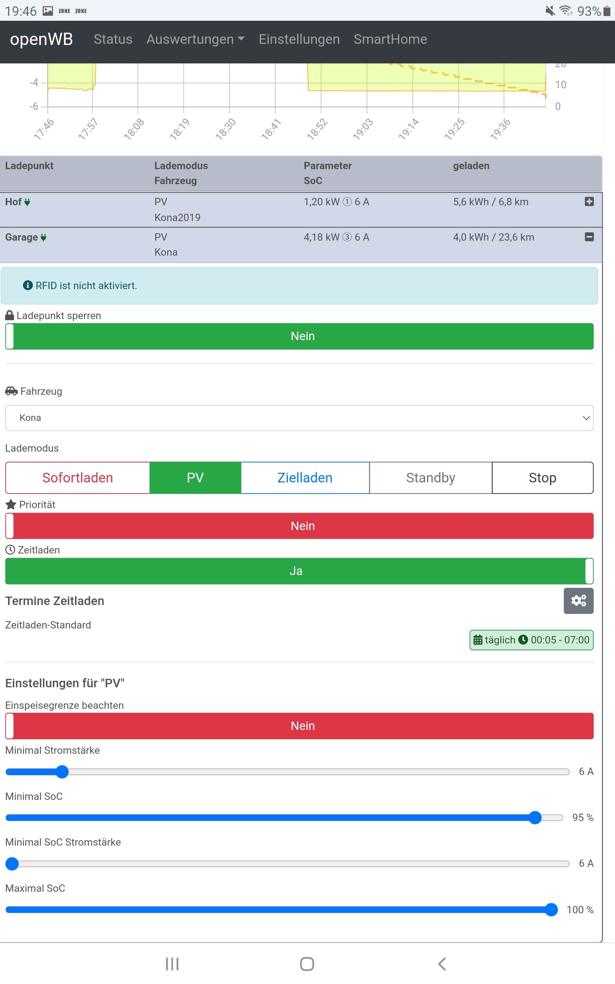Click the car icon beside Fahrzeug
This screenshot has height=984, width=615.
pyautogui.click(x=12, y=391)
